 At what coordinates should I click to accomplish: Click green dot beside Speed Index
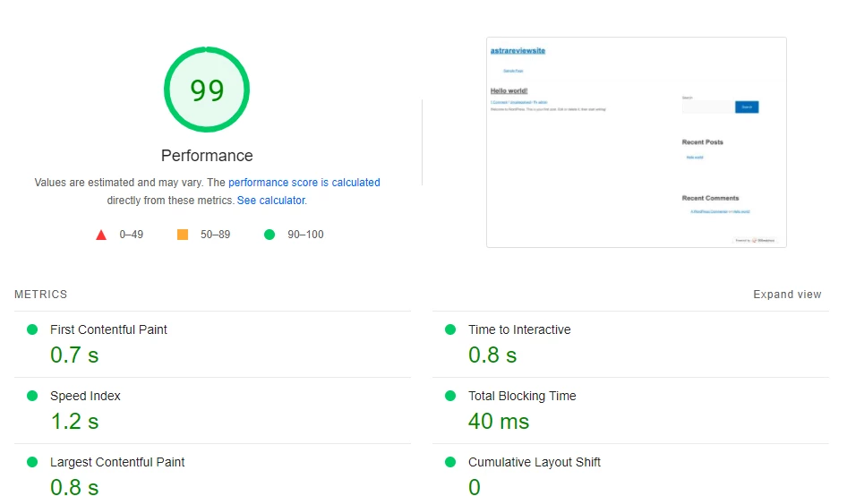click(x=32, y=396)
